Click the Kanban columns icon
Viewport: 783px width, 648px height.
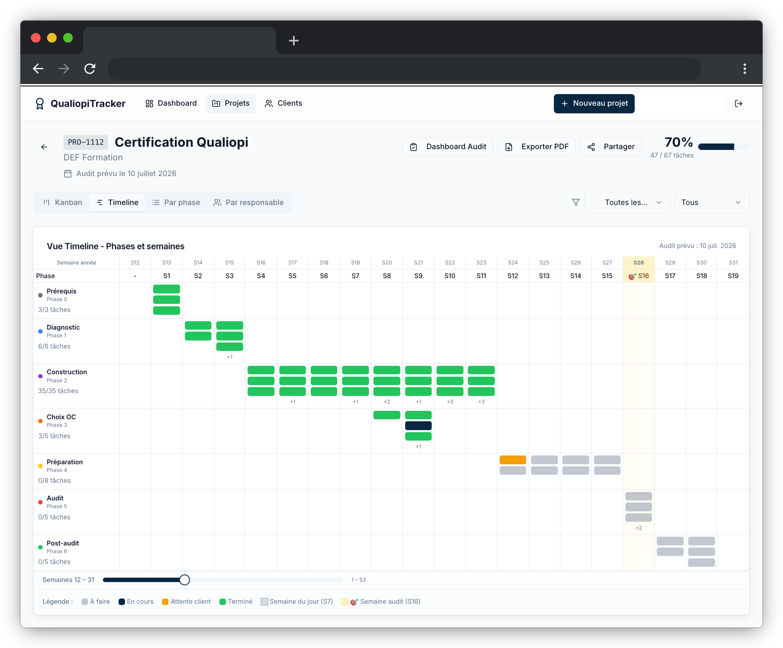tap(47, 202)
